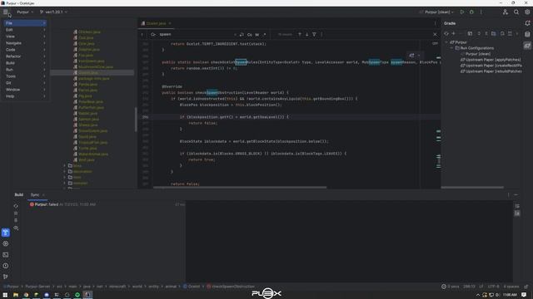Click the Debug bug icon
533x299 pixels.
(471, 12)
